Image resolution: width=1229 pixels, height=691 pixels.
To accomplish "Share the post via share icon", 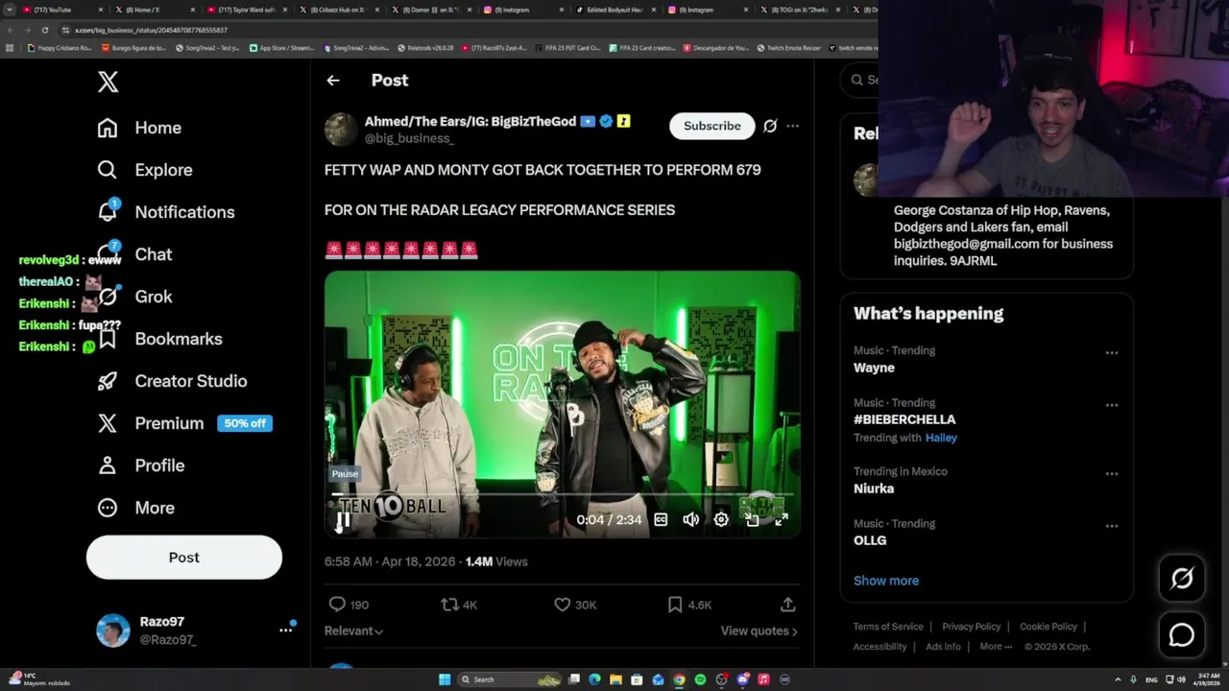I will 787,605.
